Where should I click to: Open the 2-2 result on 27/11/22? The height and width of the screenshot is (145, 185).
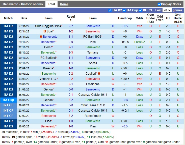(71, 26)
